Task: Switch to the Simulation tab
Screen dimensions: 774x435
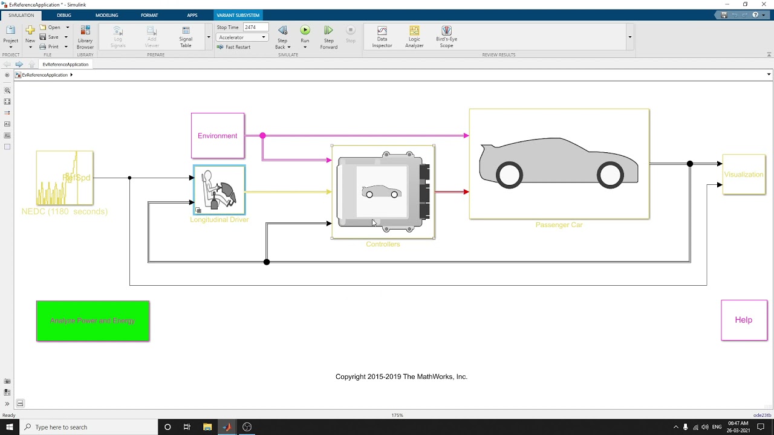Action: pyautogui.click(x=21, y=15)
